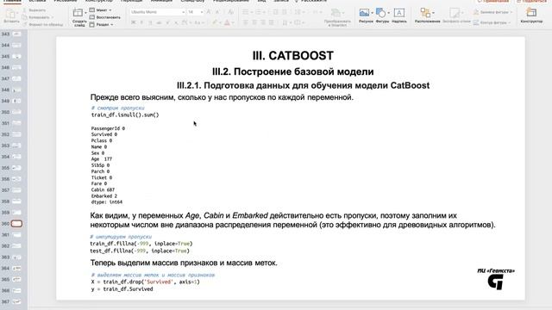552x310 pixels.
Task: Click the heading III.2. Построение базовой модели
Action: coord(293,71)
